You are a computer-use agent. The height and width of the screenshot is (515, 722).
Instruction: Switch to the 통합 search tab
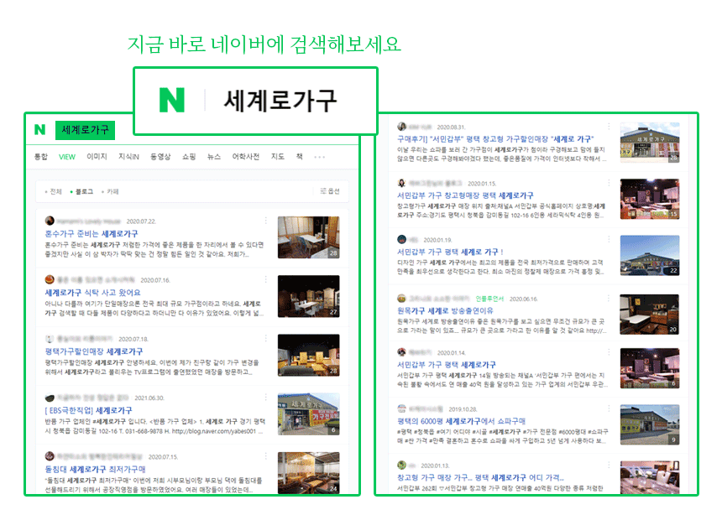pos(41,157)
